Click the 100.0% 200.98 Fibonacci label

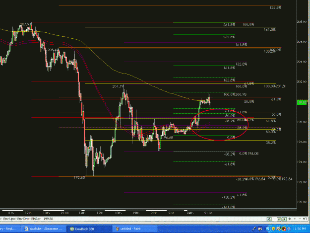pos(235,94)
